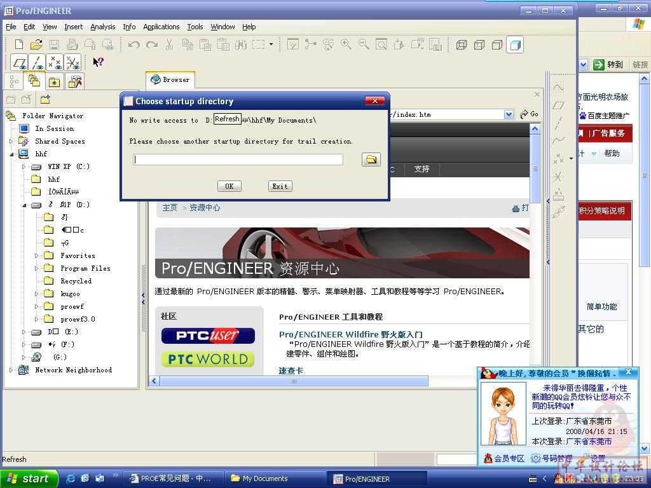Expand the Program Files folder node

click(x=36, y=268)
